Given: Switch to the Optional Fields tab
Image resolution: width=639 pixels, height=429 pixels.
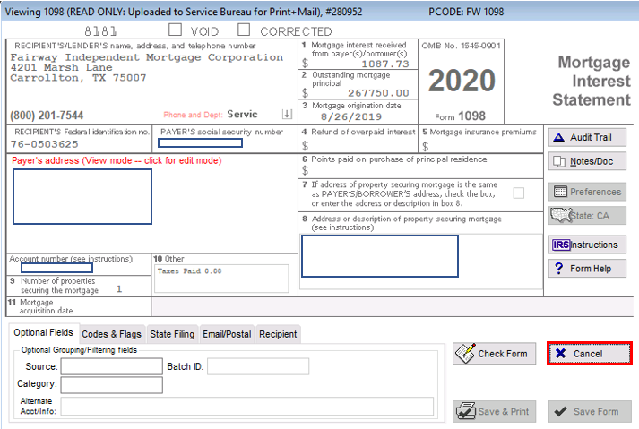Looking at the screenshot, I should 44,333.
